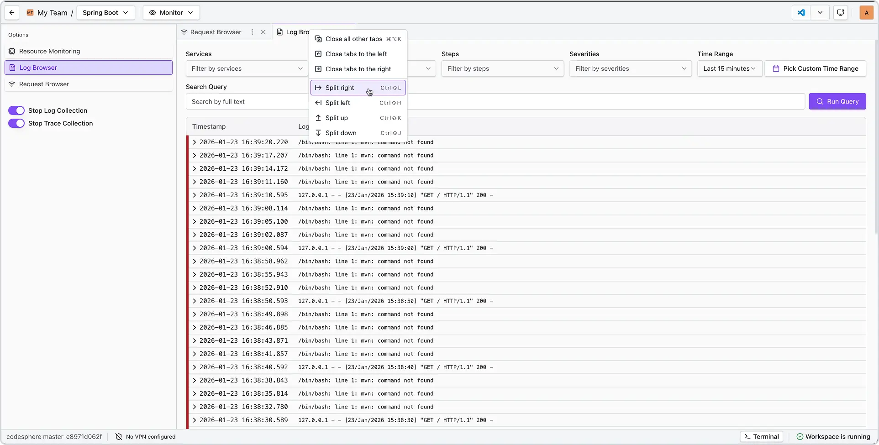Open the user avatar menu
879x445 pixels.
point(866,13)
